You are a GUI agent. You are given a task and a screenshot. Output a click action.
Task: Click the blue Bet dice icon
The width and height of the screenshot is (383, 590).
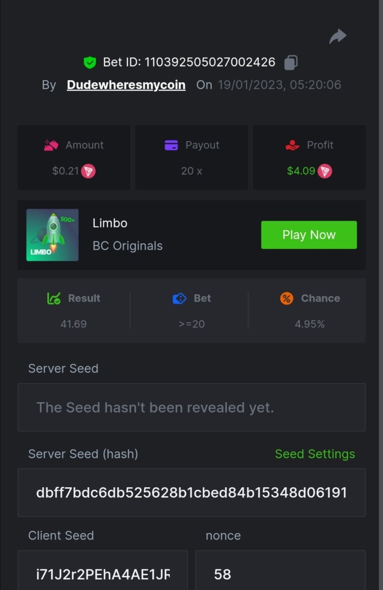pos(179,298)
